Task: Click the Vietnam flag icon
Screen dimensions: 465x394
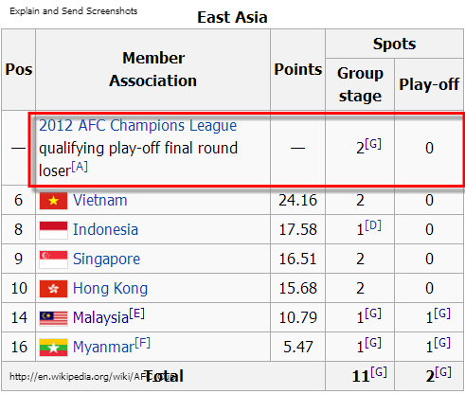Action: 53,201
